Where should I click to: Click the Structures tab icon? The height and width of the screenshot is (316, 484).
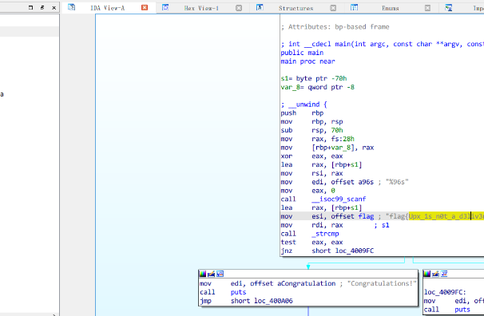(x=260, y=7)
